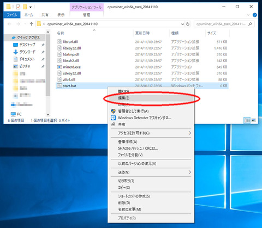The image size is (262, 228).
Task: Expand the 送る(N) submenu
Action: [151, 172]
